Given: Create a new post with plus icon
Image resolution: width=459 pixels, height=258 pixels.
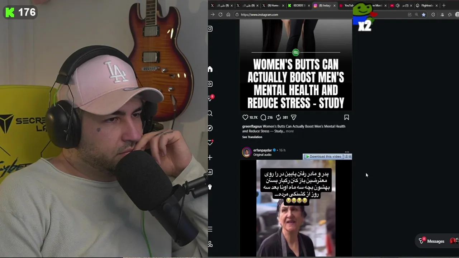Looking at the screenshot, I should pos(210,157).
